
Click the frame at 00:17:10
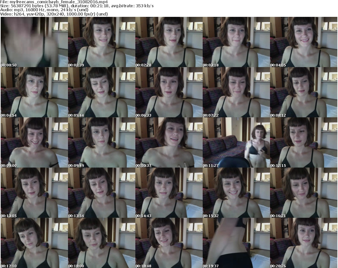(x=34, y=243)
